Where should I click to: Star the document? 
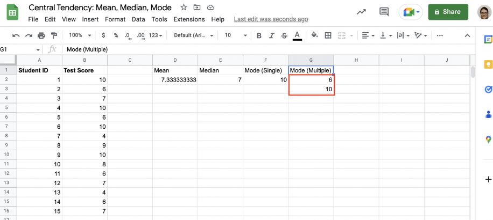pos(184,7)
